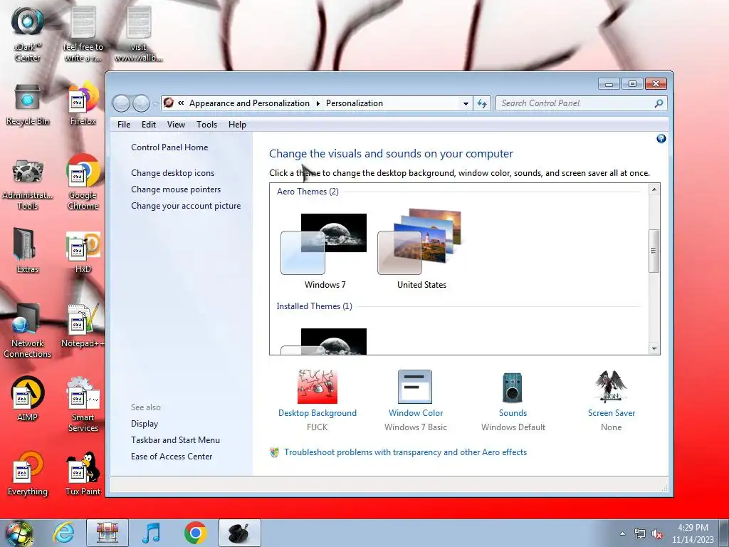Show hidden tray icons arrow
The width and height of the screenshot is (729, 547).
click(x=622, y=534)
